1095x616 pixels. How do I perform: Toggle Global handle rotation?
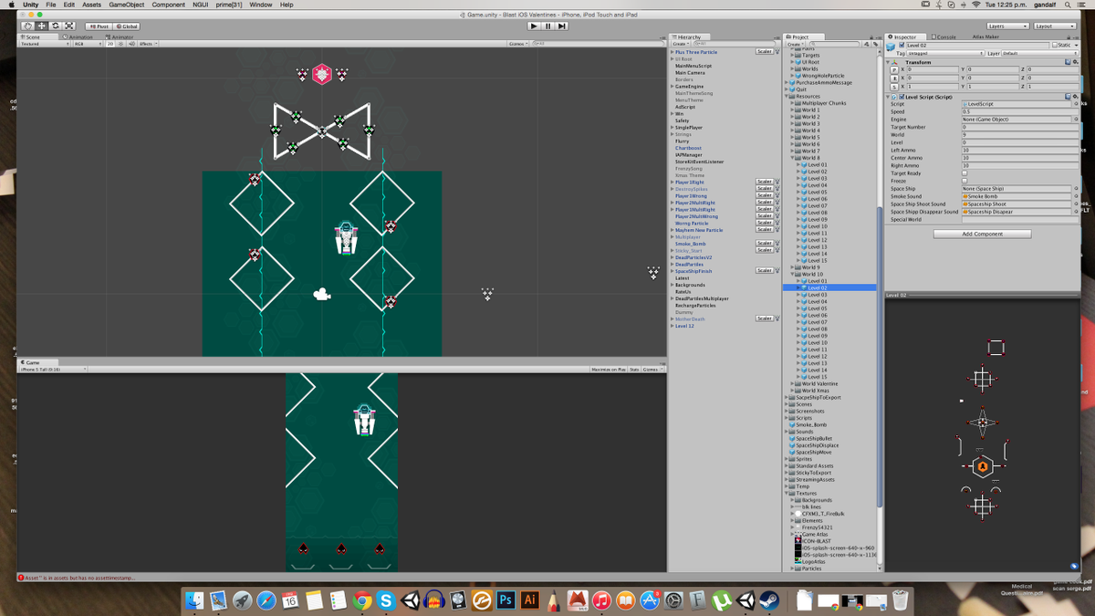(x=126, y=26)
